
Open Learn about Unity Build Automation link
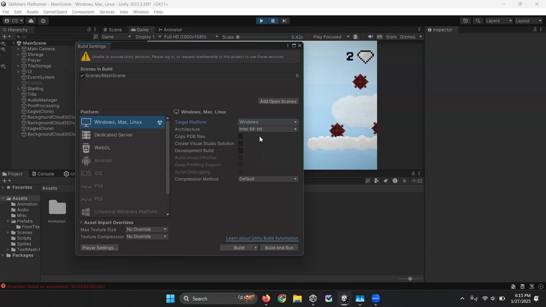262,238
